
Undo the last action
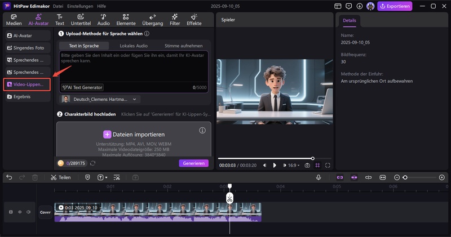[x=9, y=177]
